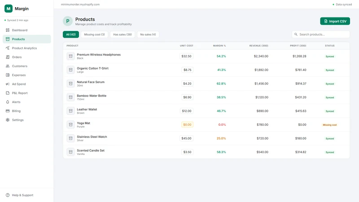Click the minimumorder.myshopify.com store name

80,4
